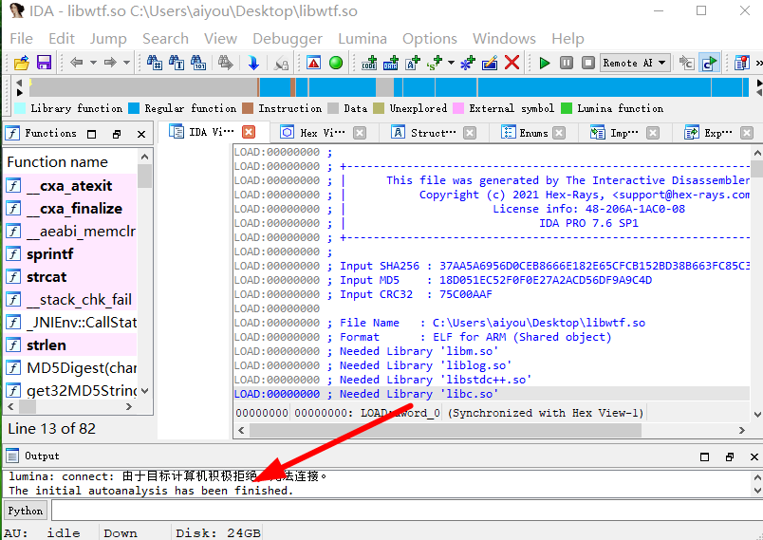Select strlen in the function list
Screen dimensions: 763x540
[x=70, y=344]
